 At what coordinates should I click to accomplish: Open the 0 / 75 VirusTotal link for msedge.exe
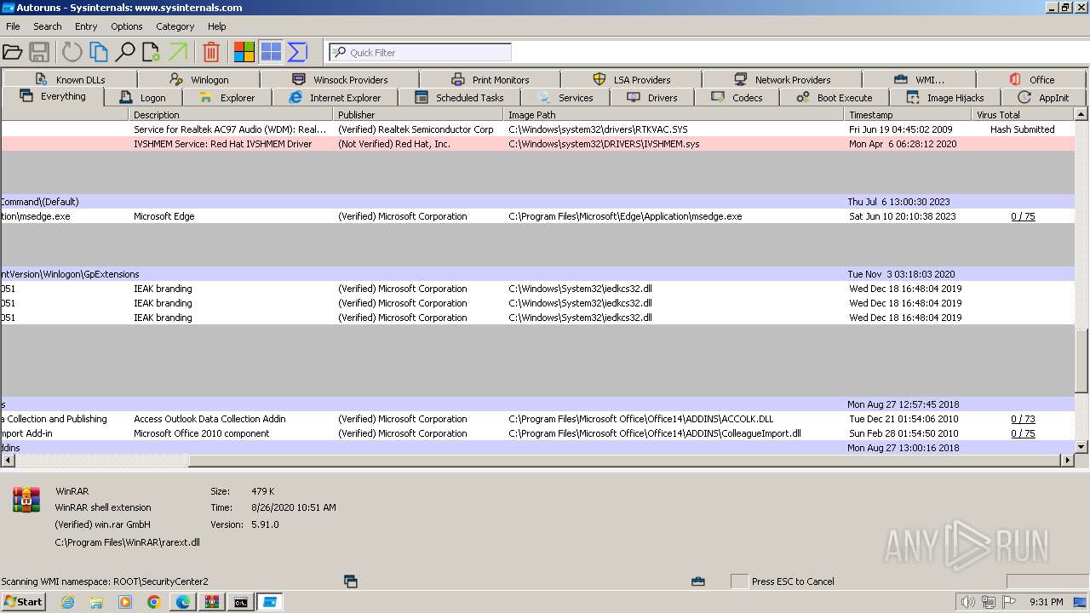[1023, 216]
